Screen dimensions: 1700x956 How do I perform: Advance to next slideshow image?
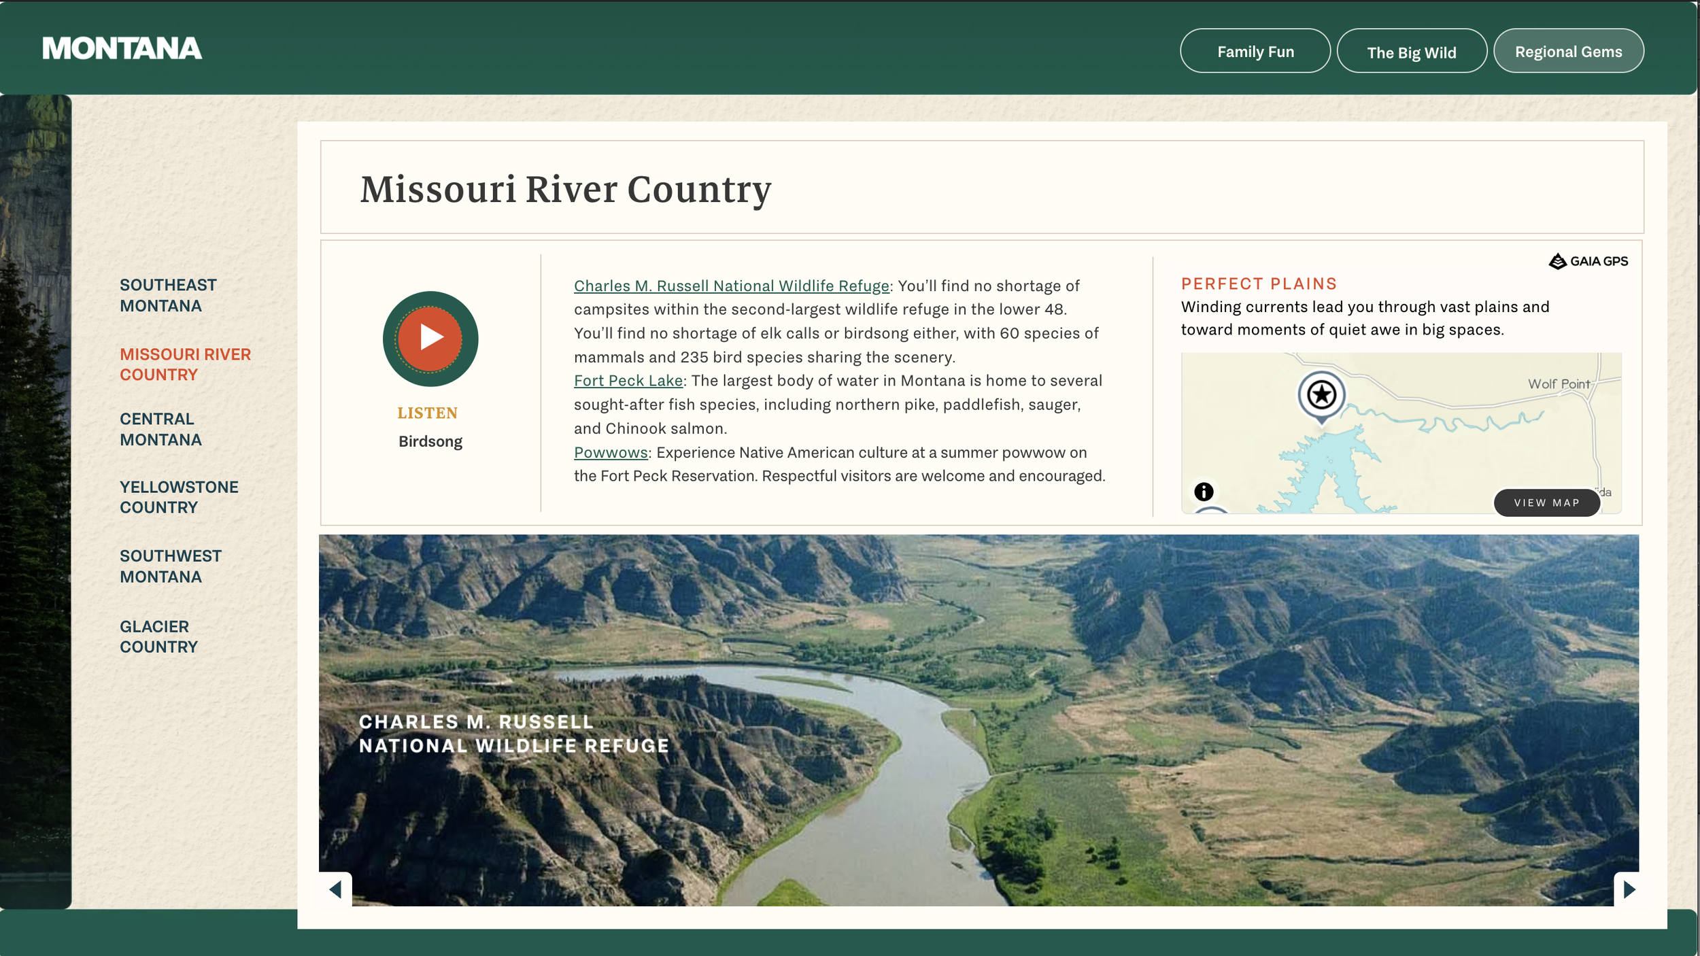(x=1629, y=889)
